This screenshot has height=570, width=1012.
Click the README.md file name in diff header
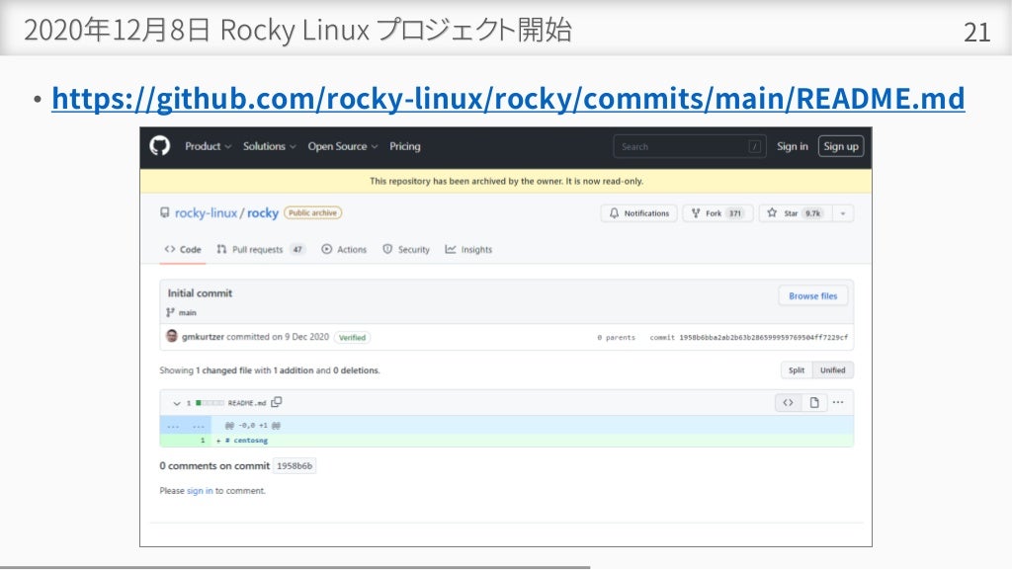tap(246, 403)
